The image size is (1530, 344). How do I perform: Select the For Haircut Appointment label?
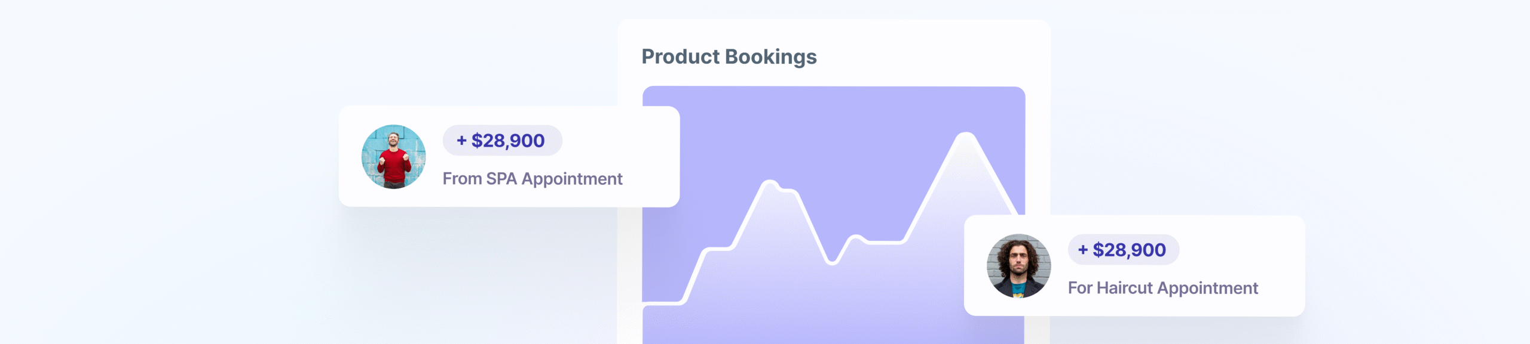click(x=1162, y=288)
